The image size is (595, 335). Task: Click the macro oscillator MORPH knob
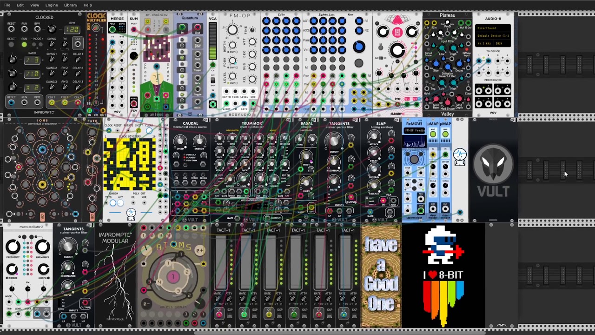pyautogui.click(x=43, y=269)
